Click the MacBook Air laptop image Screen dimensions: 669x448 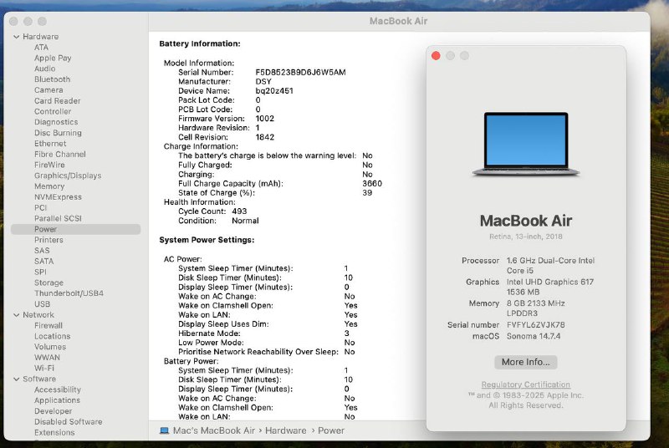pos(526,144)
